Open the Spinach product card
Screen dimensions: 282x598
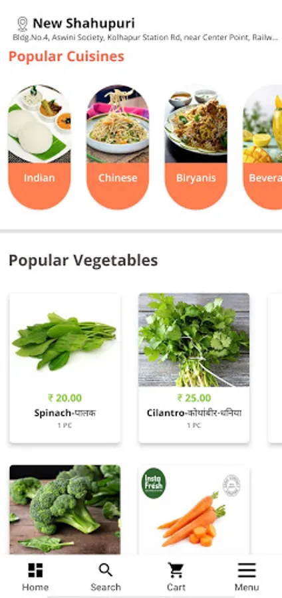pyautogui.click(x=65, y=368)
